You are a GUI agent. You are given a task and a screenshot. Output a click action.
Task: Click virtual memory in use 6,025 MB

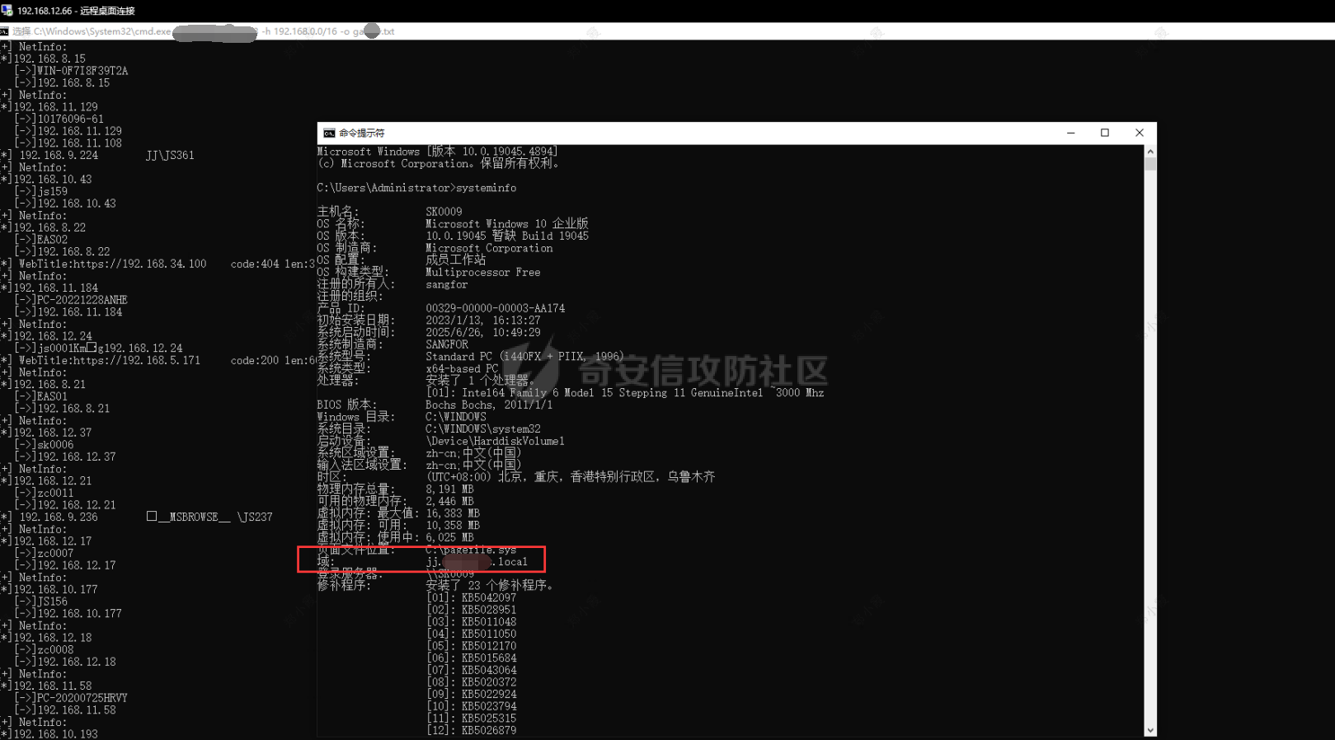point(450,537)
